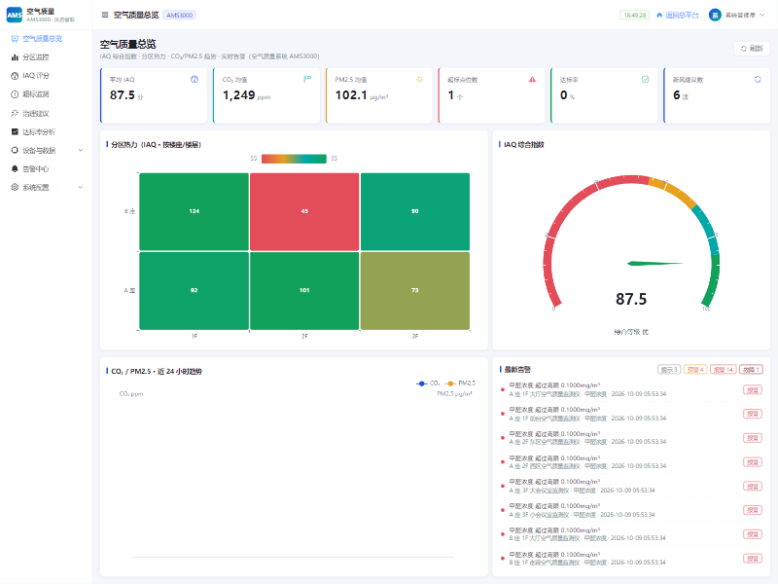Click the alarm filter tag with count 3
The width and height of the screenshot is (778, 584).
pos(669,370)
